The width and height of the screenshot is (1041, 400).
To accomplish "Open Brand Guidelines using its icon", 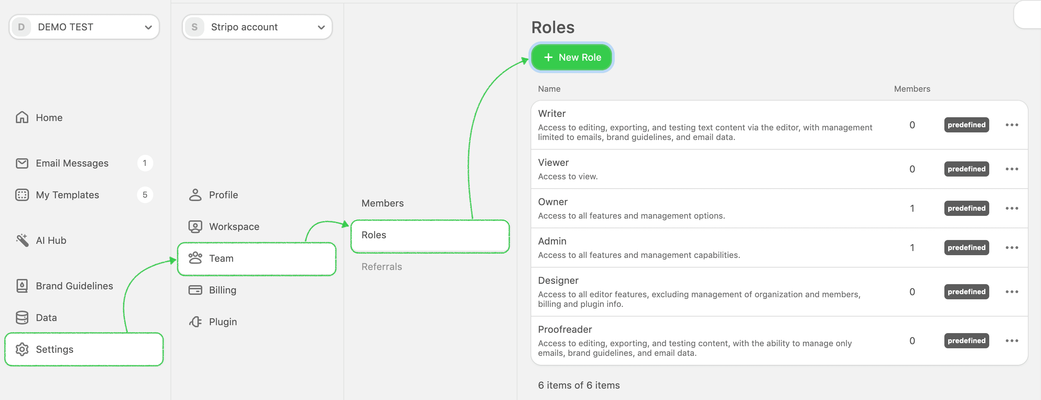I will click(x=22, y=286).
